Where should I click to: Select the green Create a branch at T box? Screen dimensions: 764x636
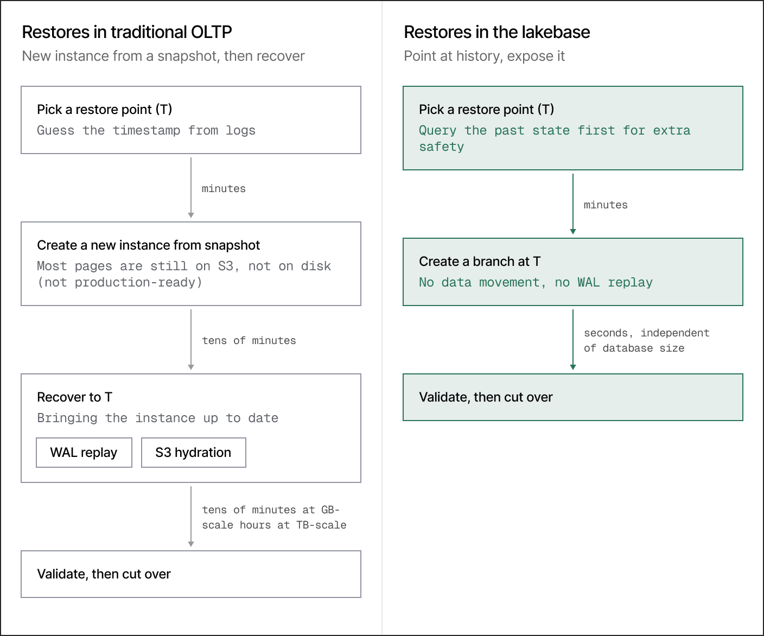pyautogui.click(x=573, y=272)
